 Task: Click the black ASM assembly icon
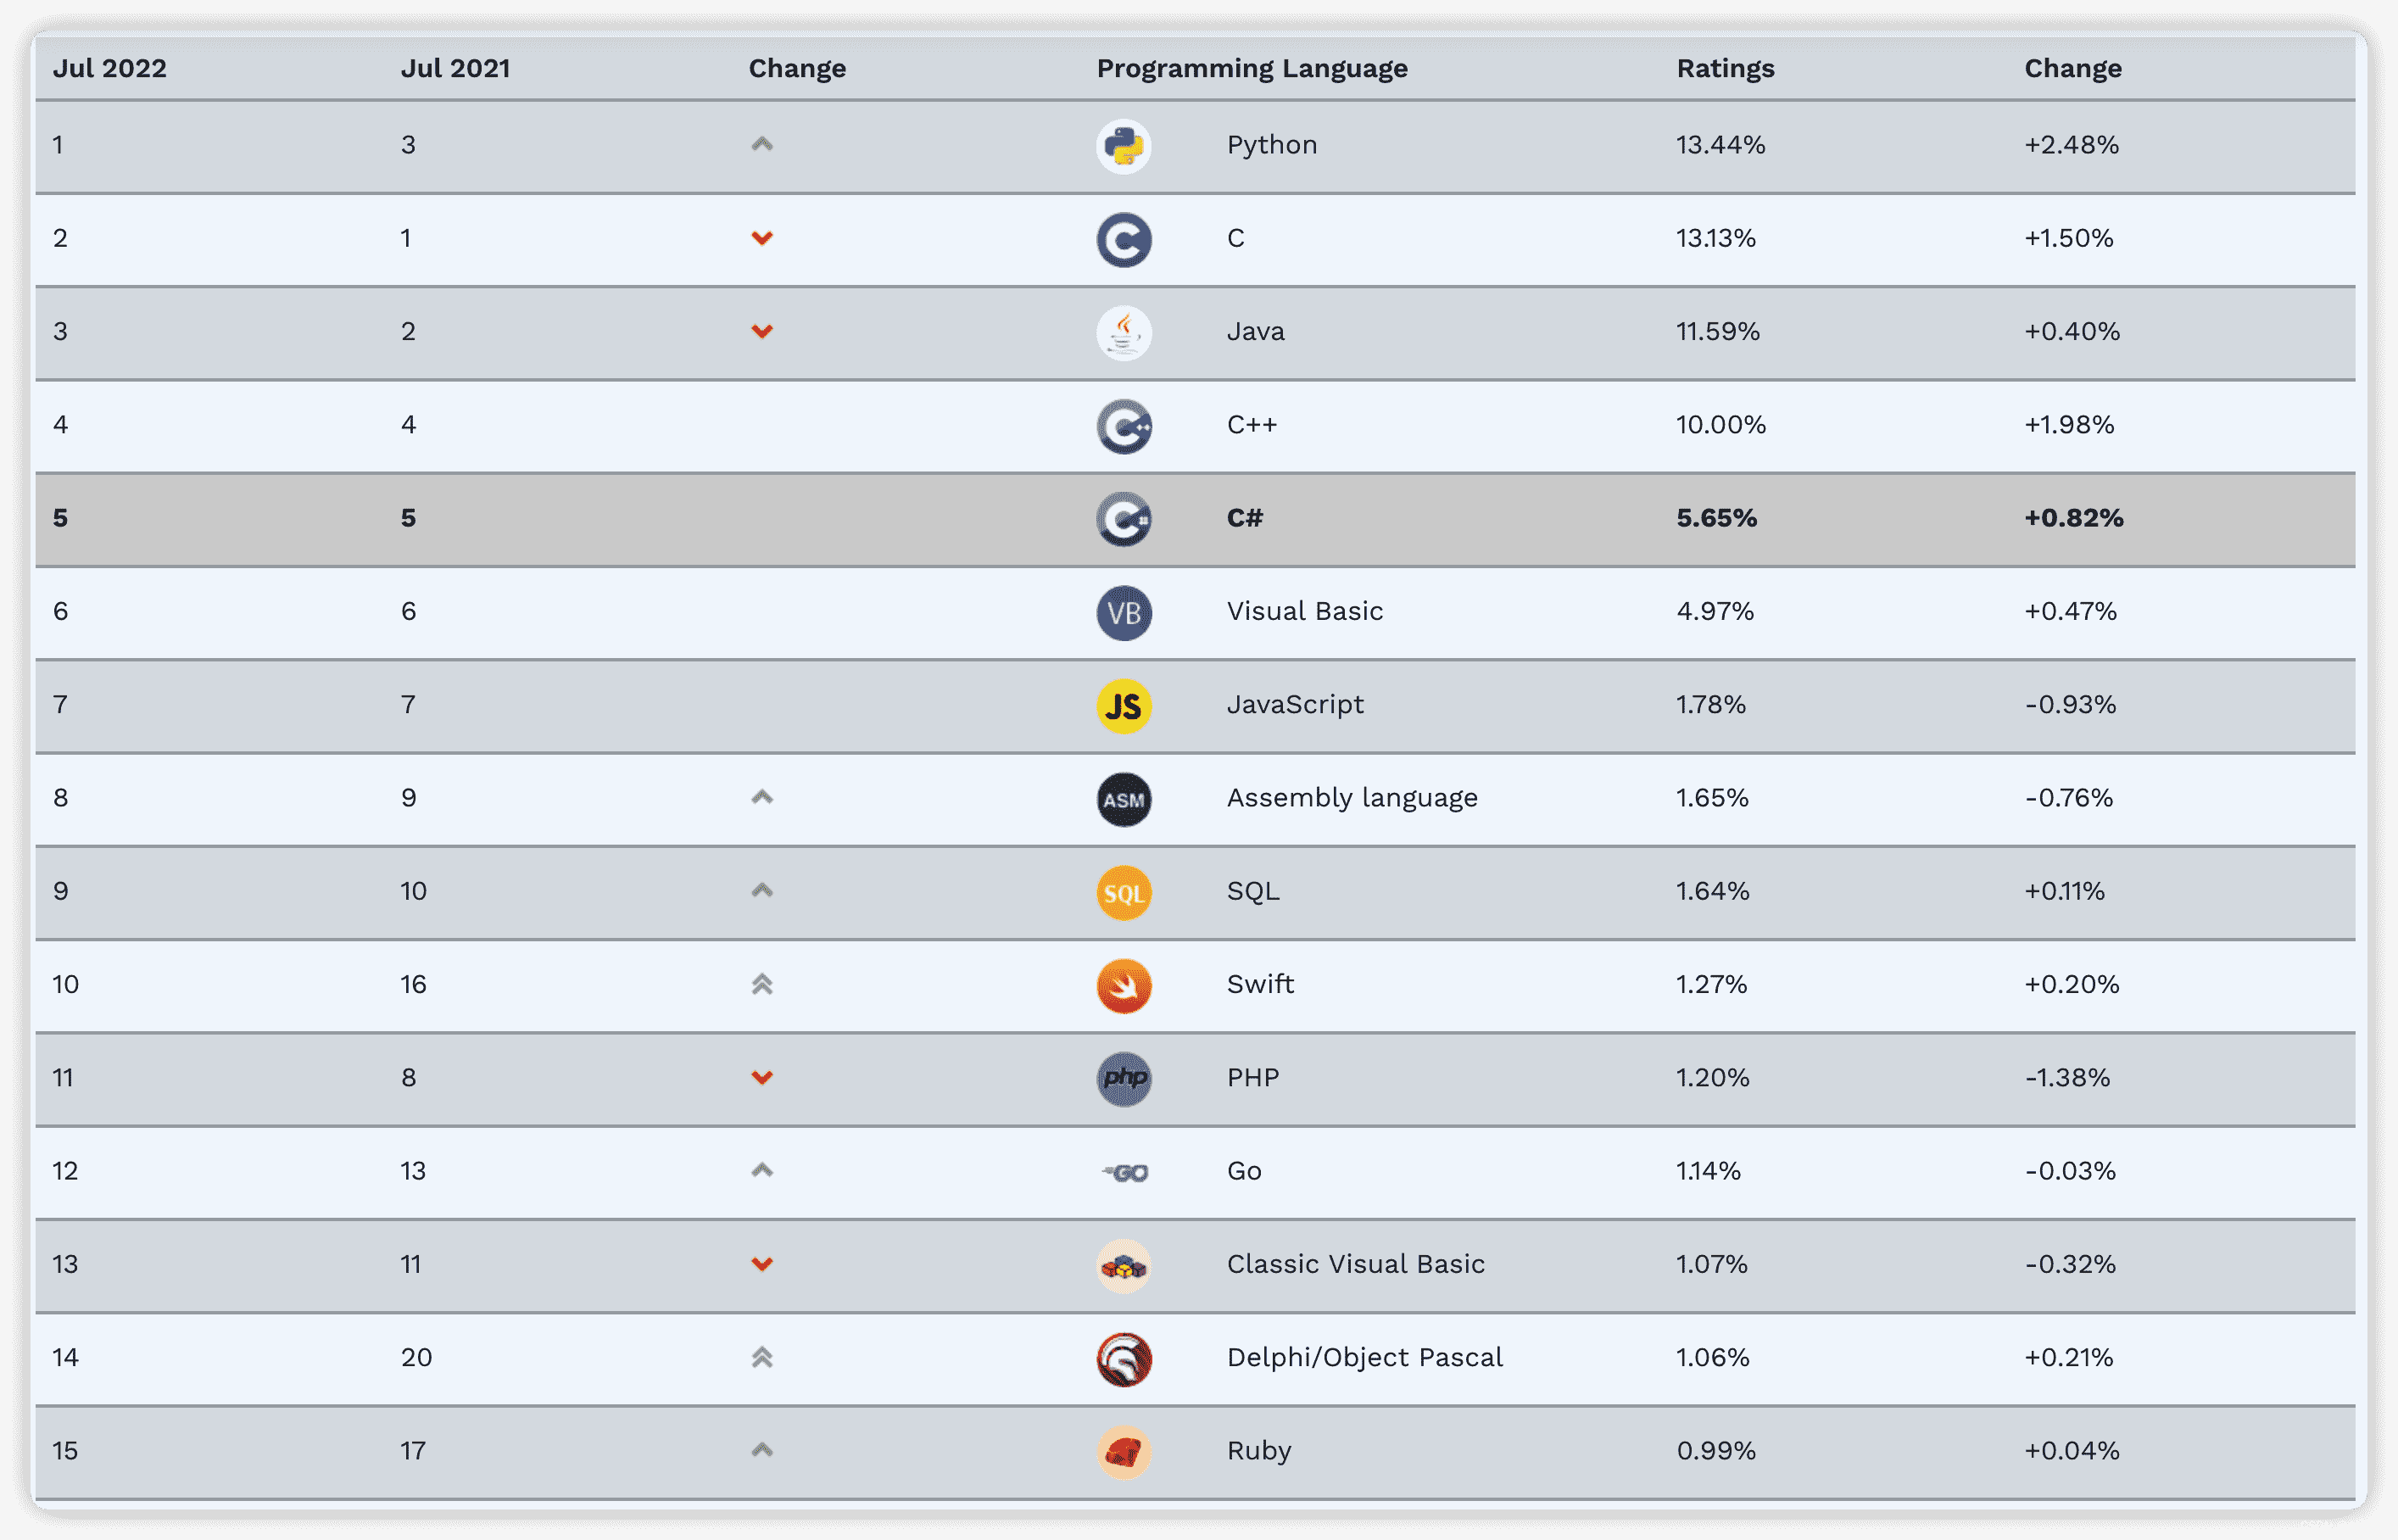[x=1124, y=799]
